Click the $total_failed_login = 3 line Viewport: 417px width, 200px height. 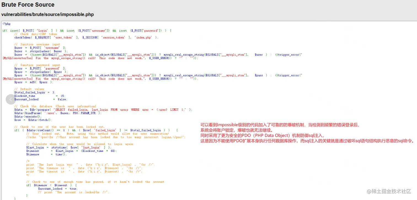tap(35, 93)
